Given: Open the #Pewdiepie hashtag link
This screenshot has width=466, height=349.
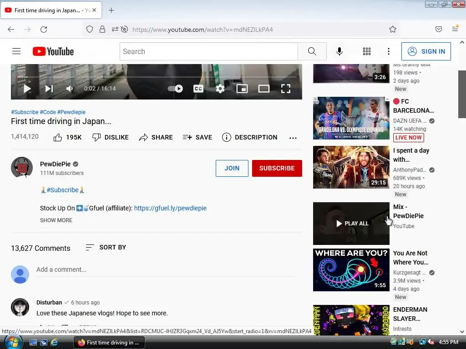Looking at the screenshot, I should pos(71,112).
